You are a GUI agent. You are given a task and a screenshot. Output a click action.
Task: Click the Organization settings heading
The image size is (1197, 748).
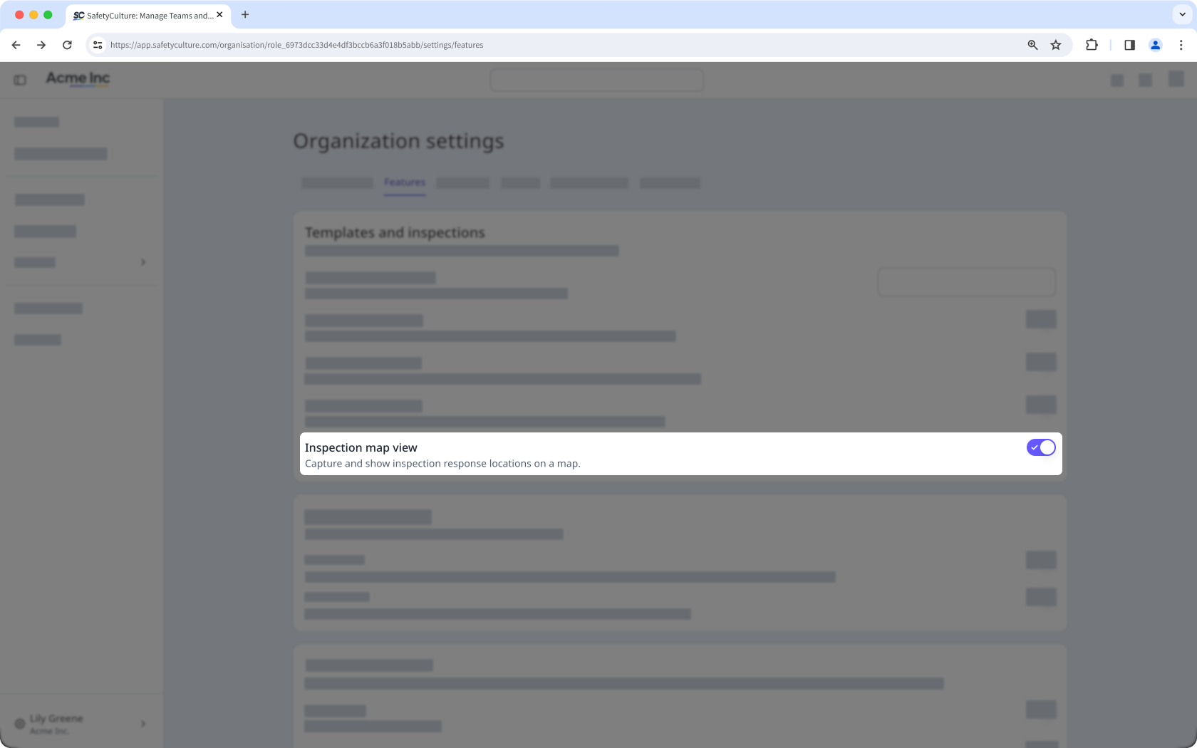(398, 141)
